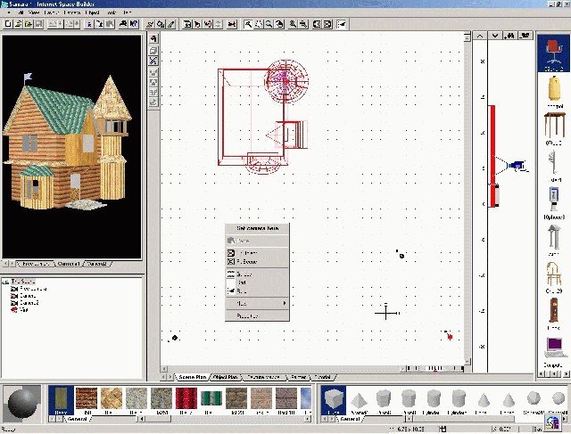Expand the submenu arrow in context menu
This screenshot has width=571, height=434.
click(x=285, y=303)
